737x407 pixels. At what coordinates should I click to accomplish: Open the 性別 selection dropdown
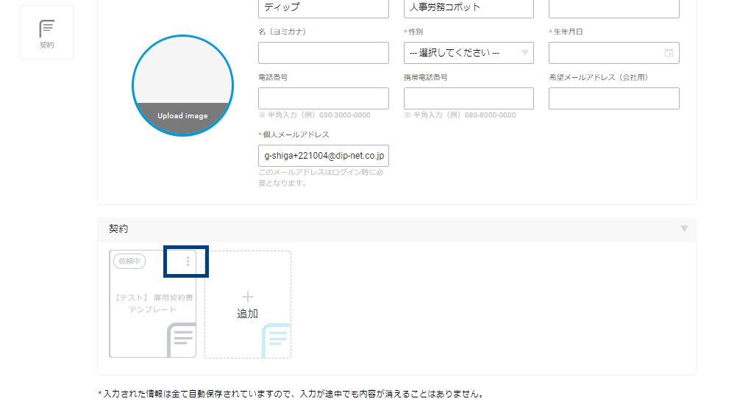pyautogui.click(x=469, y=53)
